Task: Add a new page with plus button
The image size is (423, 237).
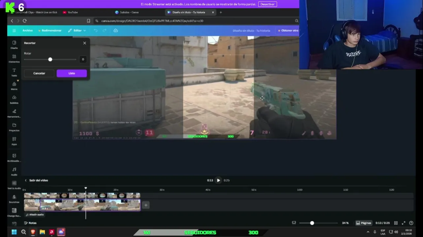Action: coord(146,205)
